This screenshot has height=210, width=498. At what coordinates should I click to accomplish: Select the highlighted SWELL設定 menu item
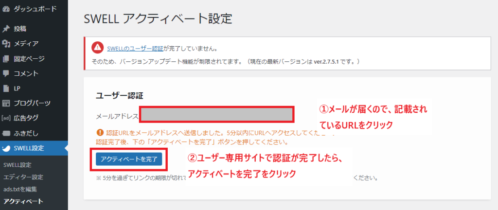pyautogui.click(x=34, y=148)
